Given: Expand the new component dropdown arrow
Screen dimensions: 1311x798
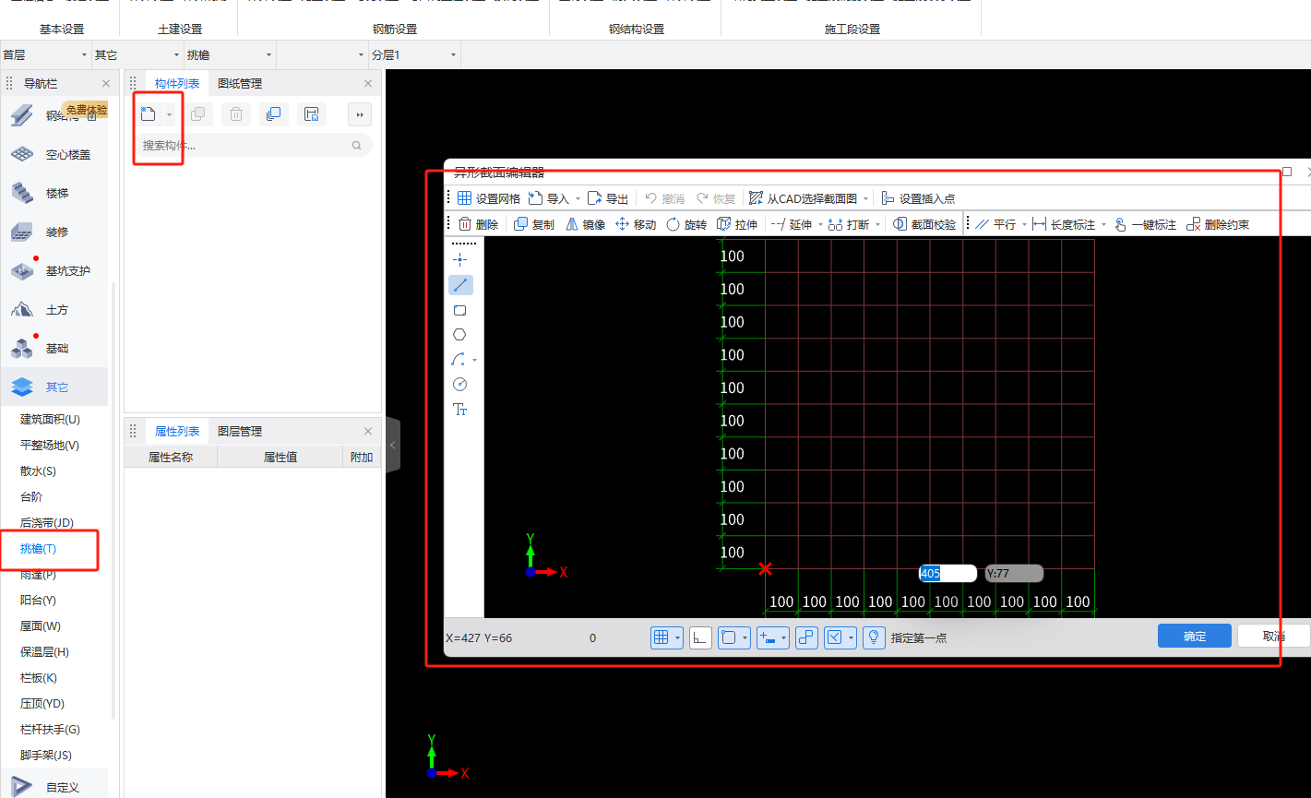Looking at the screenshot, I should pos(169,115).
